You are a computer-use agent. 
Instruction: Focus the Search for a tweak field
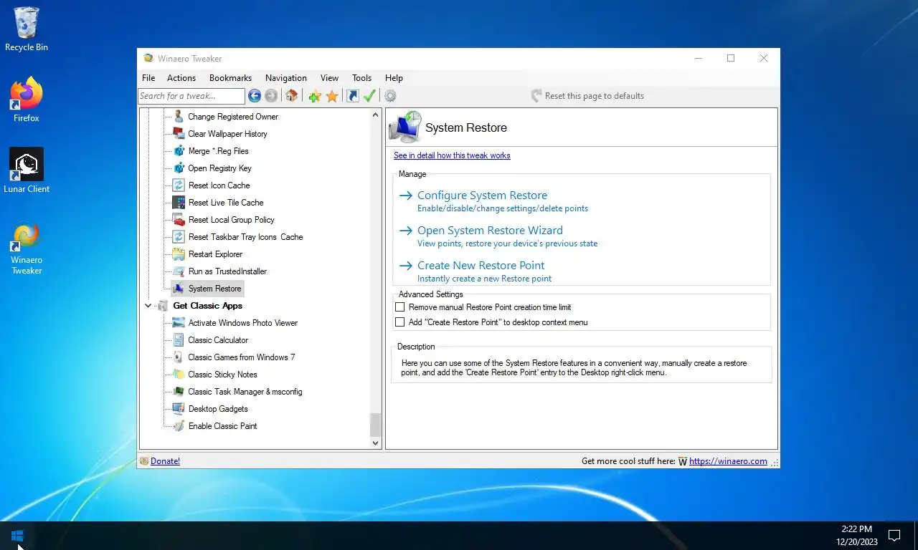click(191, 96)
